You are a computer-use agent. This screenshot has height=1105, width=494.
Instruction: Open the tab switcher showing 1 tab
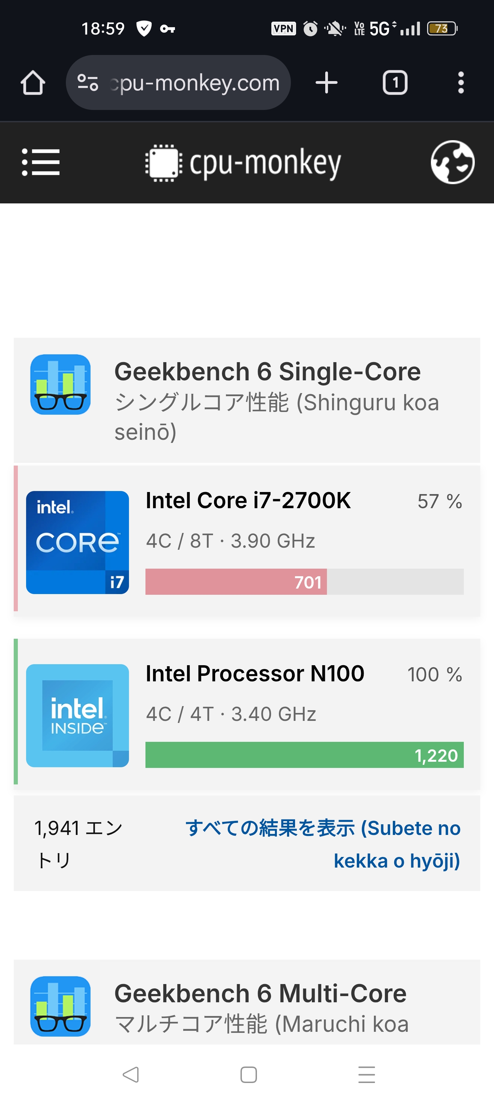[x=395, y=82]
